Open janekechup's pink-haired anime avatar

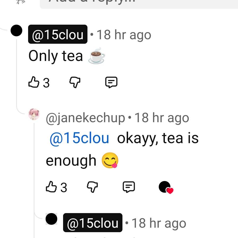click(34, 114)
